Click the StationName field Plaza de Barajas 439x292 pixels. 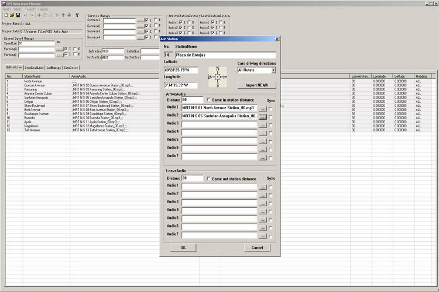click(x=225, y=55)
